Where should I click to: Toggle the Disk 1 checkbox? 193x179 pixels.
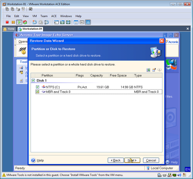tap(33, 80)
